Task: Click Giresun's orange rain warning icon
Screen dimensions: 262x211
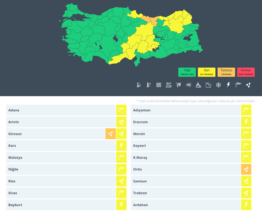Action: (110, 134)
